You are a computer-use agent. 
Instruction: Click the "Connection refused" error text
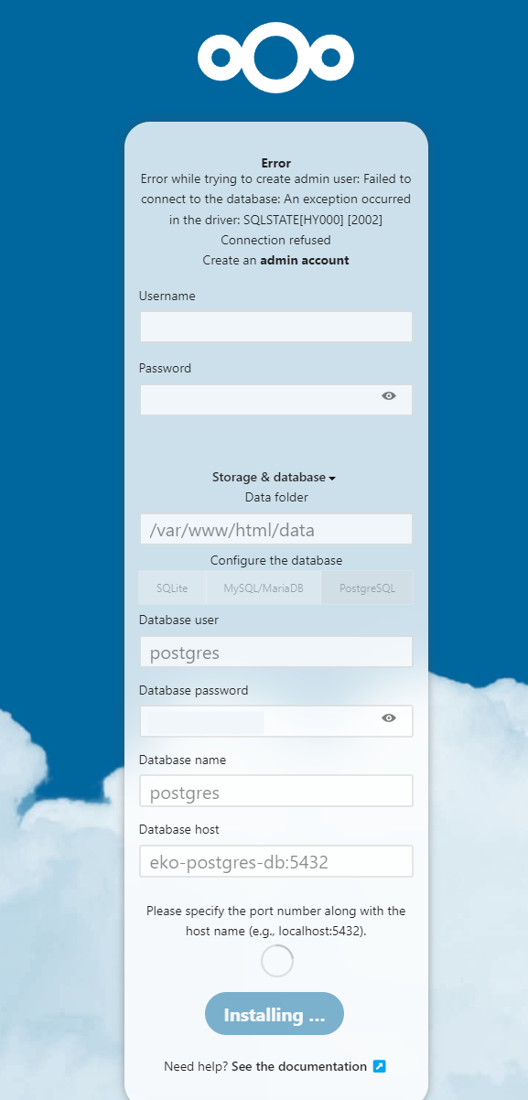(275, 240)
